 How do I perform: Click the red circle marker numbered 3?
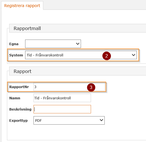(91, 88)
